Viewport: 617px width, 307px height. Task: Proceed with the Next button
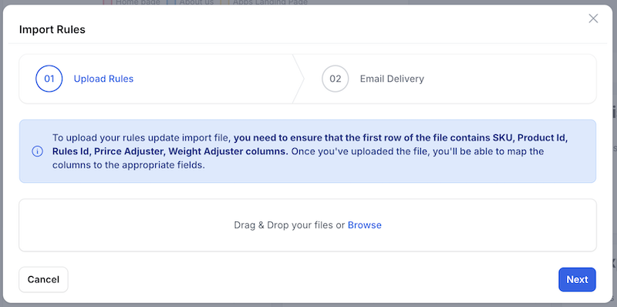click(x=577, y=279)
